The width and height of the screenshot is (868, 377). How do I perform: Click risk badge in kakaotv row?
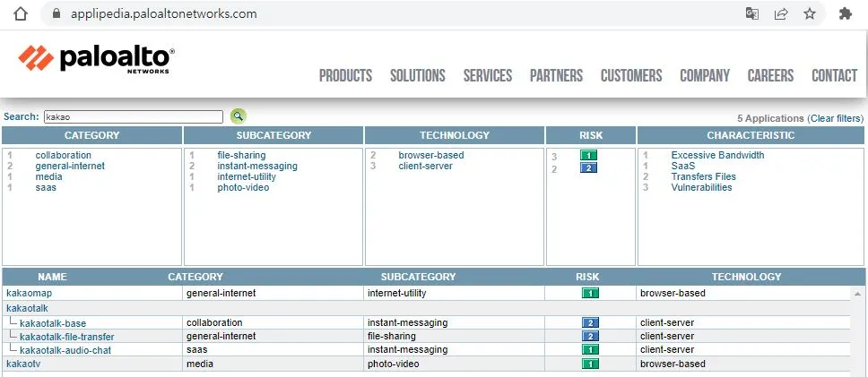pyautogui.click(x=590, y=364)
